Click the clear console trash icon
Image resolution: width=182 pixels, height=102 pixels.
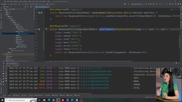[x=6, y=81]
